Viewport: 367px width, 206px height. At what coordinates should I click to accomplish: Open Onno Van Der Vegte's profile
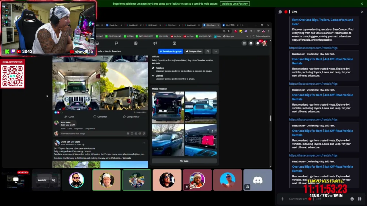click(x=71, y=142)
